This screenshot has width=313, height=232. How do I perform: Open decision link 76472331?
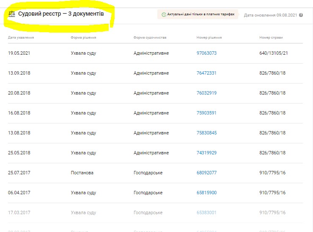pyautogui.click(x=206, y=73)
